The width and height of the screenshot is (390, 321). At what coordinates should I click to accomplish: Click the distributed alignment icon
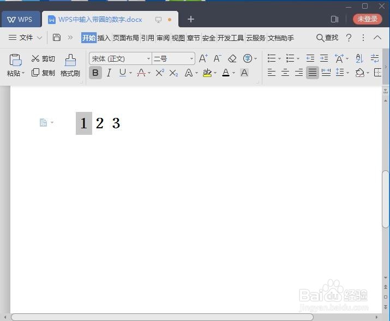tap(326, 73)
